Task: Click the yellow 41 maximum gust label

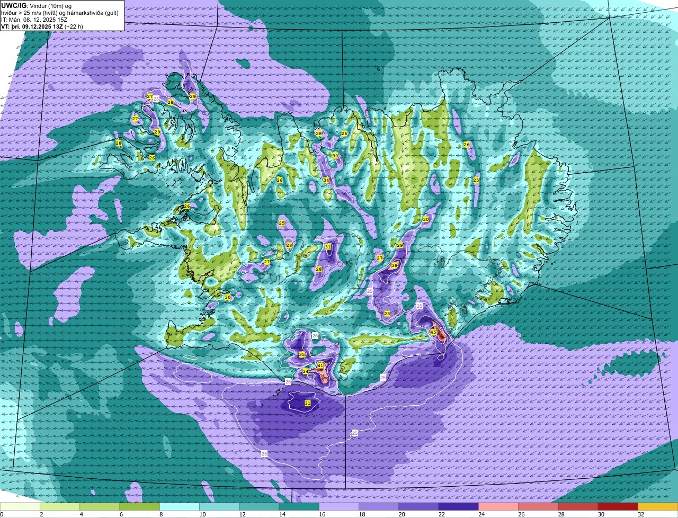Action: [x=320, y=365]
